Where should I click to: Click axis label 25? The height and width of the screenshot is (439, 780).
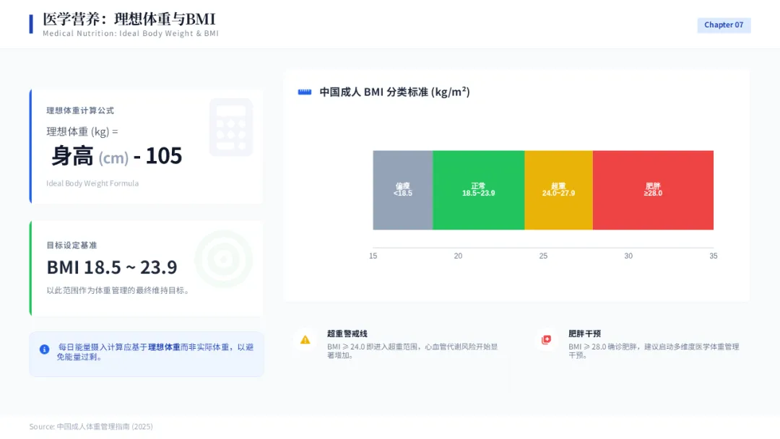[543, 256]
